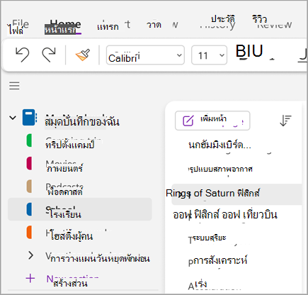
Task: Click the blue notebook icon
Action: (30, 117)
